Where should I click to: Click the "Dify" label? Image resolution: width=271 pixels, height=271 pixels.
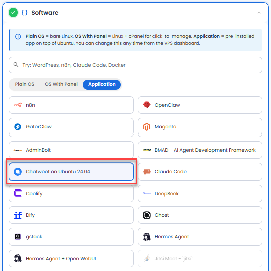(x=30, y=215)
